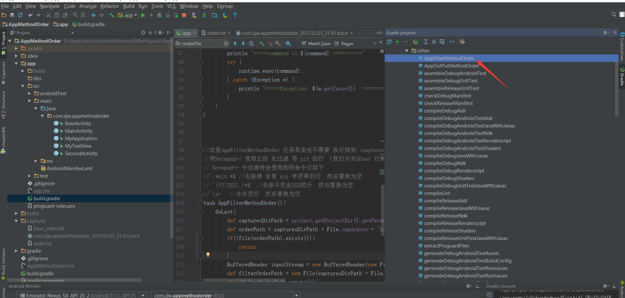Open MainActivity in the project tree
The width and height of the screenshot is (625, 298).
click(79, 131)
